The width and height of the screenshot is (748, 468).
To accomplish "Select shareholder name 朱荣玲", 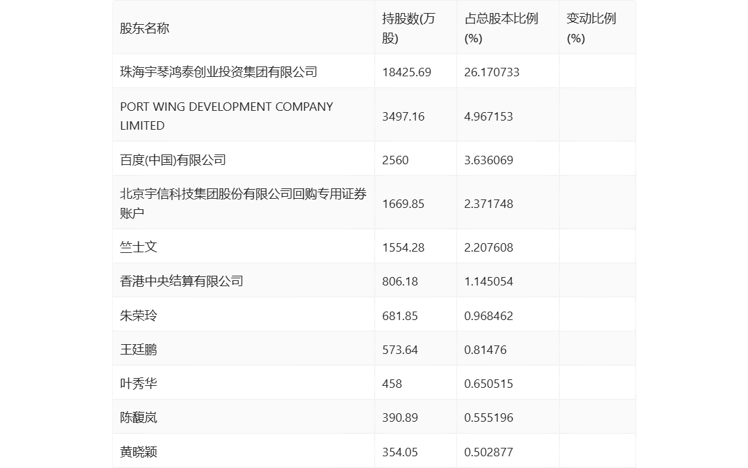I will click(x=138, y=315).
